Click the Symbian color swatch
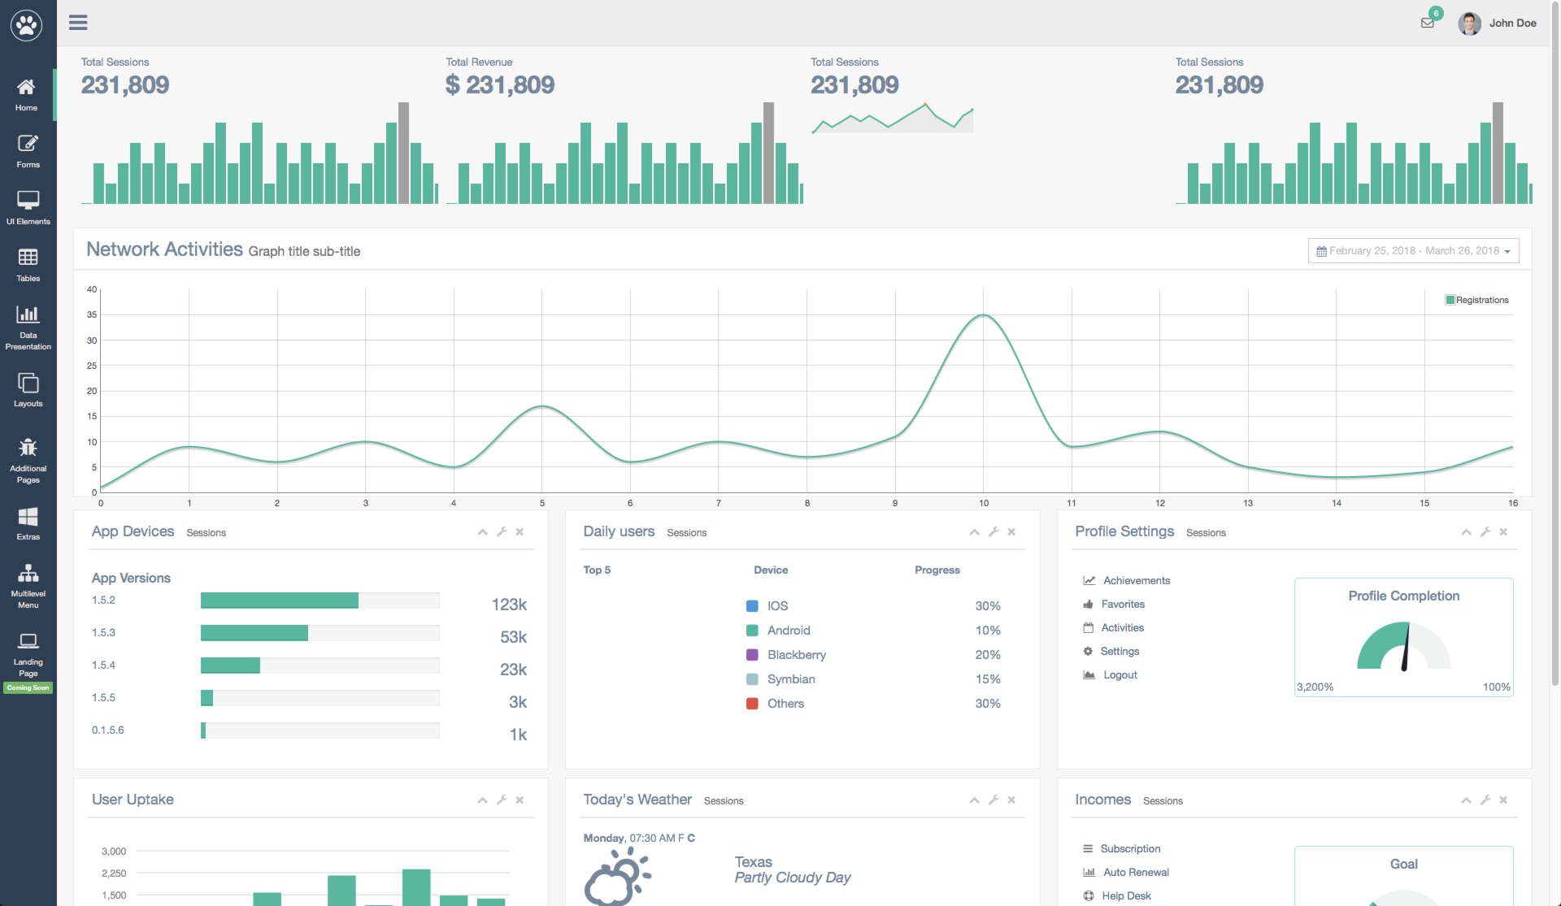Image resolution: width=1561 pixels, height=906 pixels. pyautogui.click(x=752, y=679)
